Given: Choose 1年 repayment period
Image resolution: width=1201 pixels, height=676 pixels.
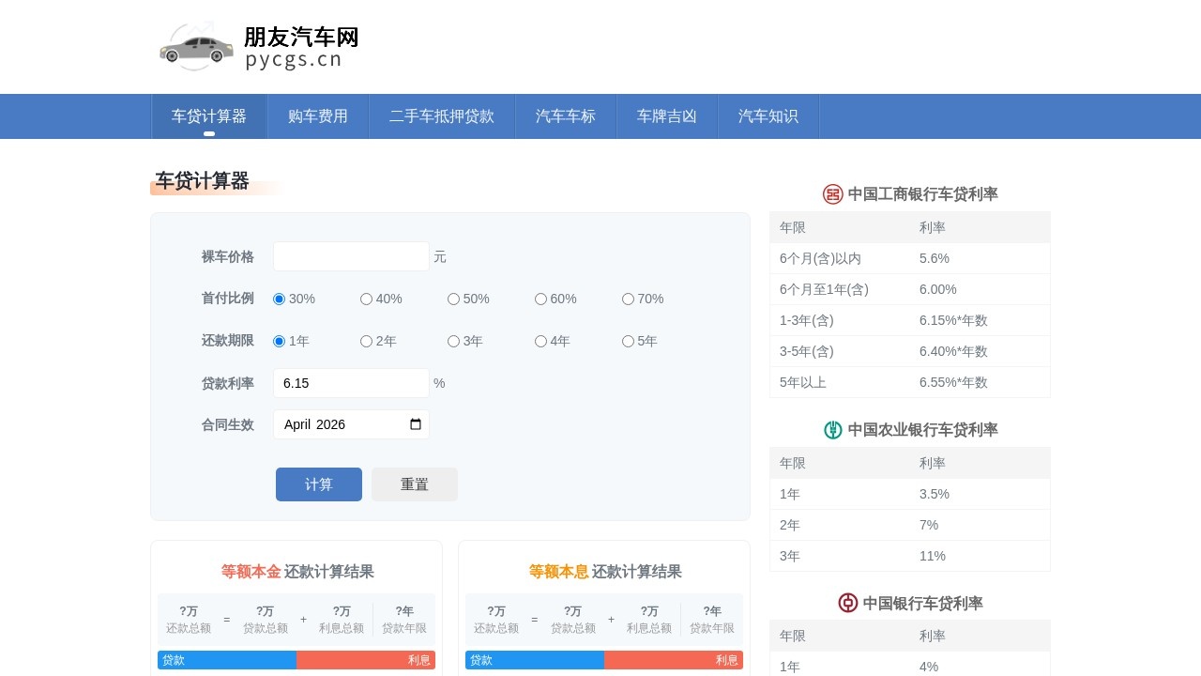Looking at the screenshot, I should coord(279,341).
